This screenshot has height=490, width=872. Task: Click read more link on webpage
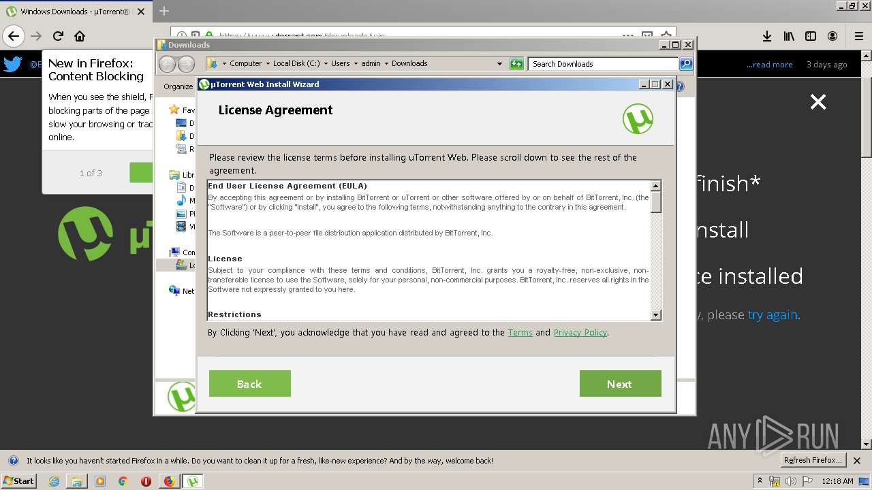click(770, 65)
